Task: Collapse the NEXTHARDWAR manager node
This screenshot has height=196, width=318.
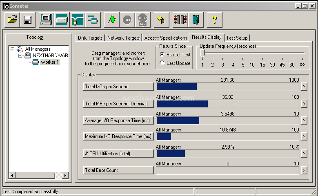Action: click(20, 56)
